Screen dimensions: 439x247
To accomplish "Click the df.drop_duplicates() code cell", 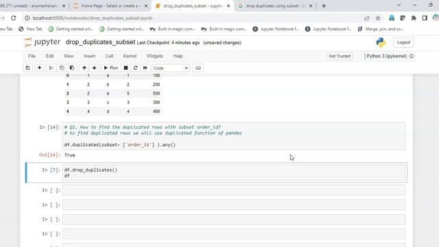I will point(234,173).
